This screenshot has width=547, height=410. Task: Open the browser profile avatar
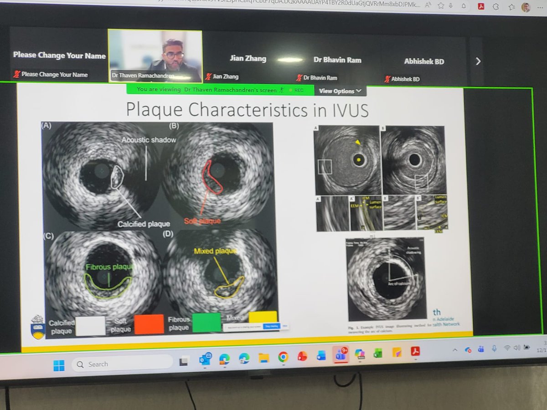tap(526, 7)
